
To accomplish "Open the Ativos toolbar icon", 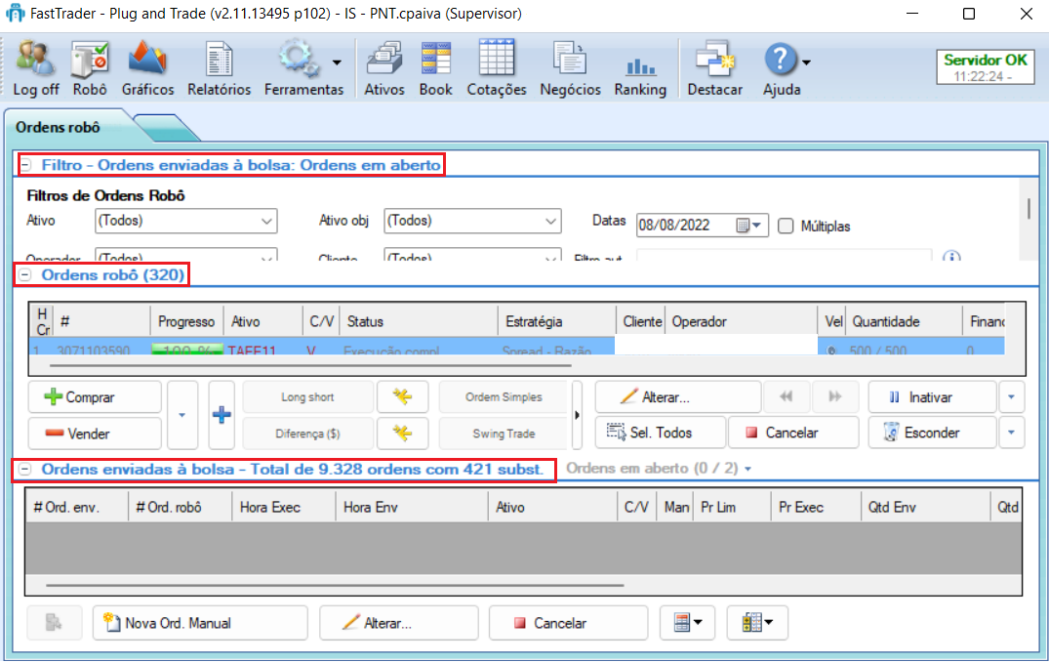I will click(384, 59).
